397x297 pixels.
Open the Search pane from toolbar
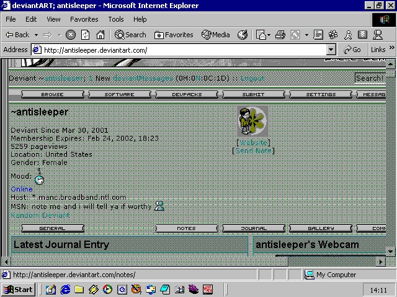[x=130, y=35]
